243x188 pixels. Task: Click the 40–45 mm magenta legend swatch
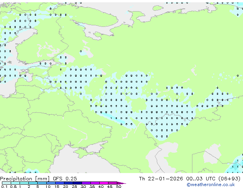[104, 183]
